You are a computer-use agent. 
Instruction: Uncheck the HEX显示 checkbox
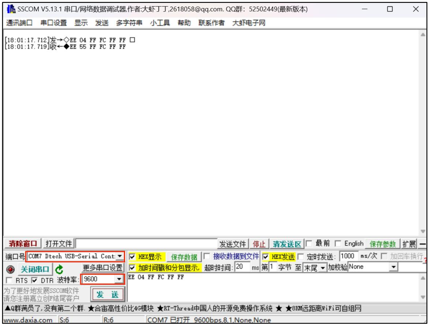[132, 257]
